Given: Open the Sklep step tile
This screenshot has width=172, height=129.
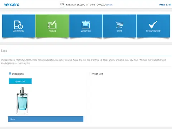Looking at the screenshot, I should click(x=119, y=26).
